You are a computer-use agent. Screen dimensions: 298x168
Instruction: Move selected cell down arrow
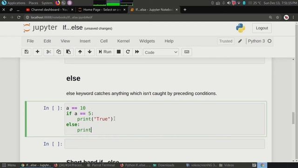[x=90, y=52]
